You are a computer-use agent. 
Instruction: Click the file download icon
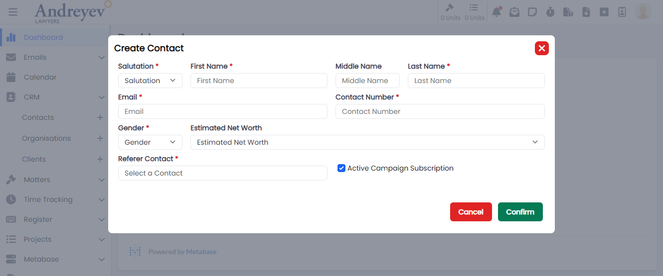click(x=586, y=12)
